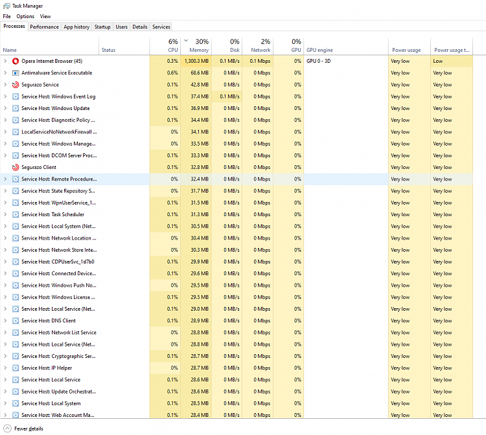The image size is (486, 435).
Task: Click the Network Store Interface service icon
Action: tap(16, 250)
